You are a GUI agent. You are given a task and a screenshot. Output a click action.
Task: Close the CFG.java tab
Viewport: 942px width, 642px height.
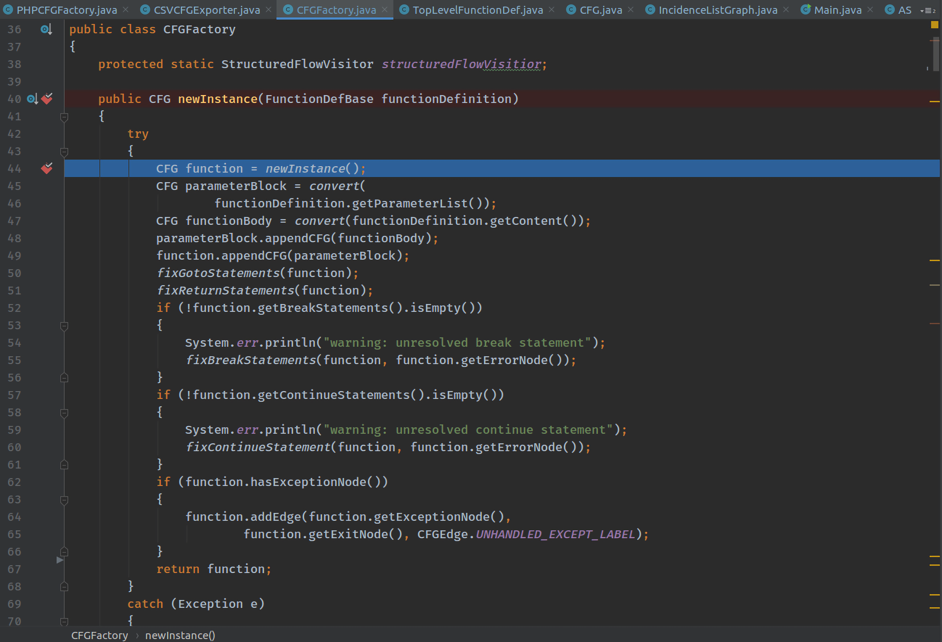point(631,10)
